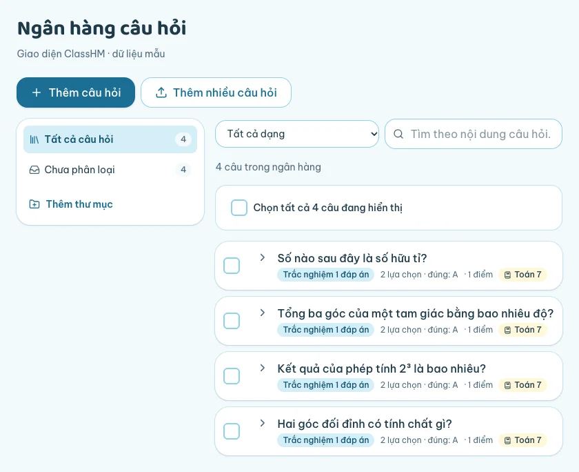This screenshot has height=472, width=579.
Task: Click the count badge 4 next to Tất cả câu hỏi
Action: point(183,139)
